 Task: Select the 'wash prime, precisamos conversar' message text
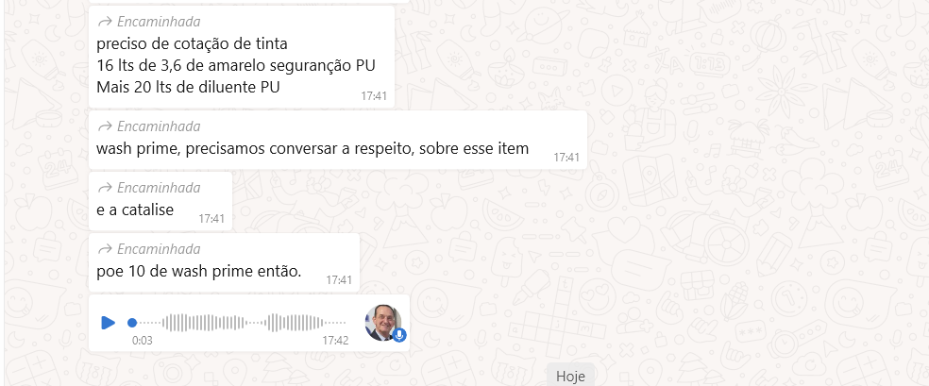(312, 148)
